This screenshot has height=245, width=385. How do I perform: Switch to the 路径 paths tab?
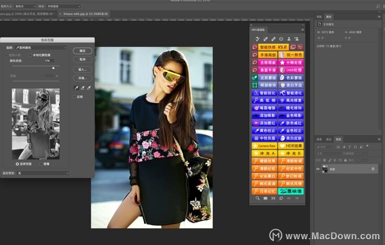point(328,139)
